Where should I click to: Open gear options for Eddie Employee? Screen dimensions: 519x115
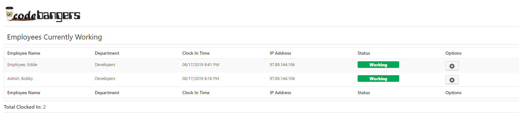click(452, 66)
